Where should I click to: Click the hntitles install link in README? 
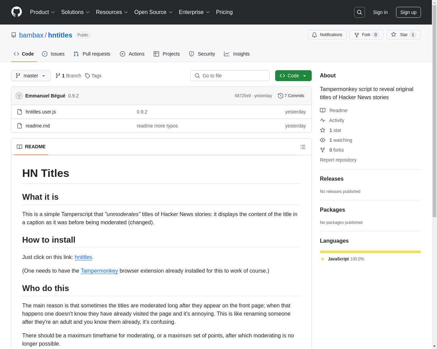(x=83, y=257)
